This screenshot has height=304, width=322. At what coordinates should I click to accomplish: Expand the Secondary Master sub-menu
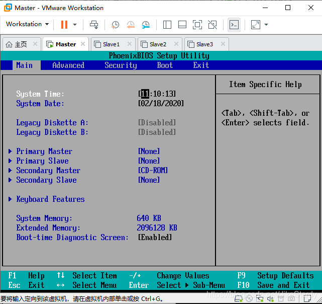[44, 171]
